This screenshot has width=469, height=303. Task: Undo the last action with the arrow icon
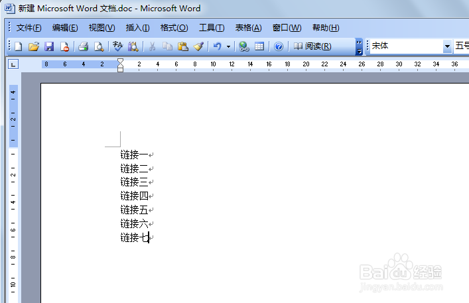point(217,46)
